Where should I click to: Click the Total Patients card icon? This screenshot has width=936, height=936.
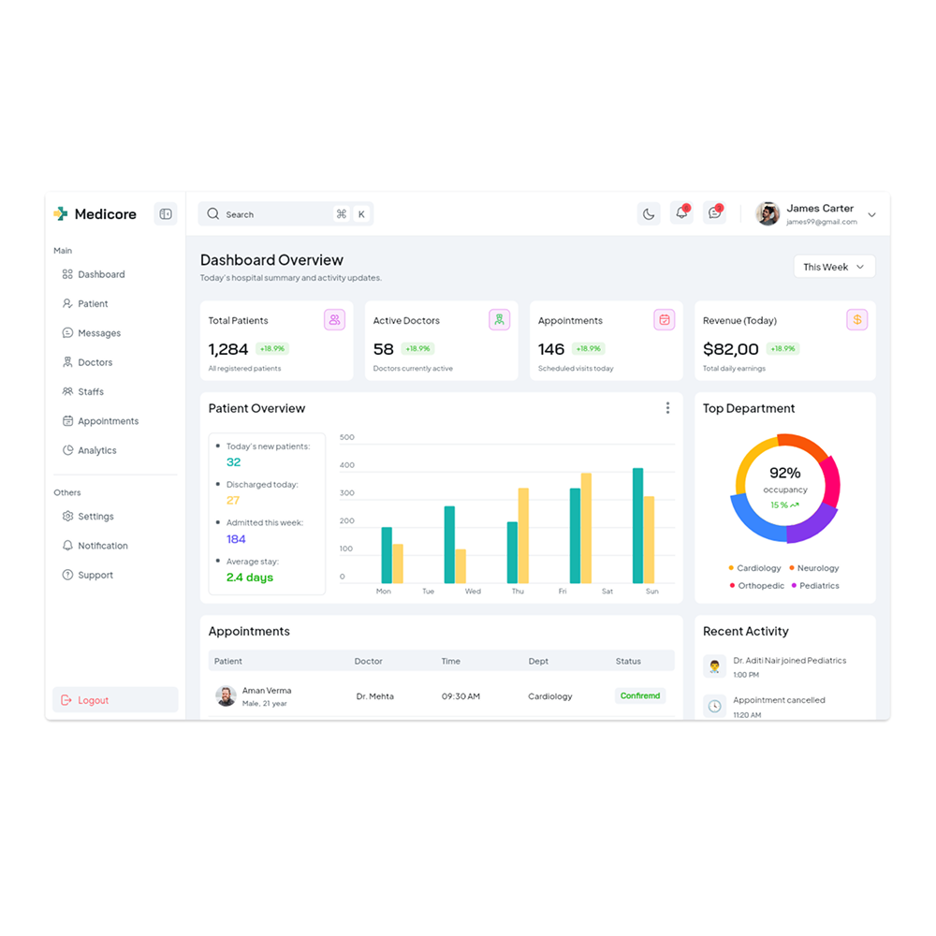334,320
